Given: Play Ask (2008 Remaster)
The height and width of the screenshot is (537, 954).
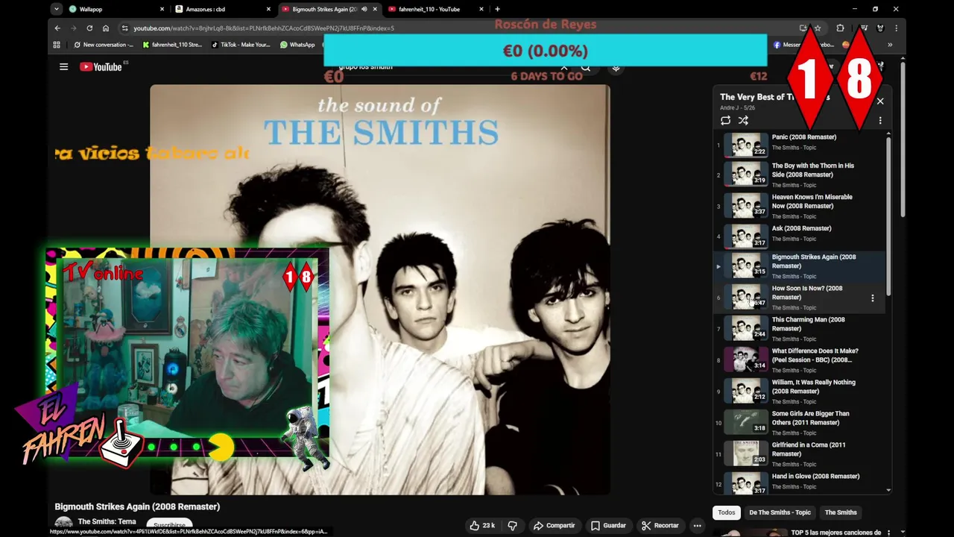Looking at the screenshot, I should click(x=799, y=236).
